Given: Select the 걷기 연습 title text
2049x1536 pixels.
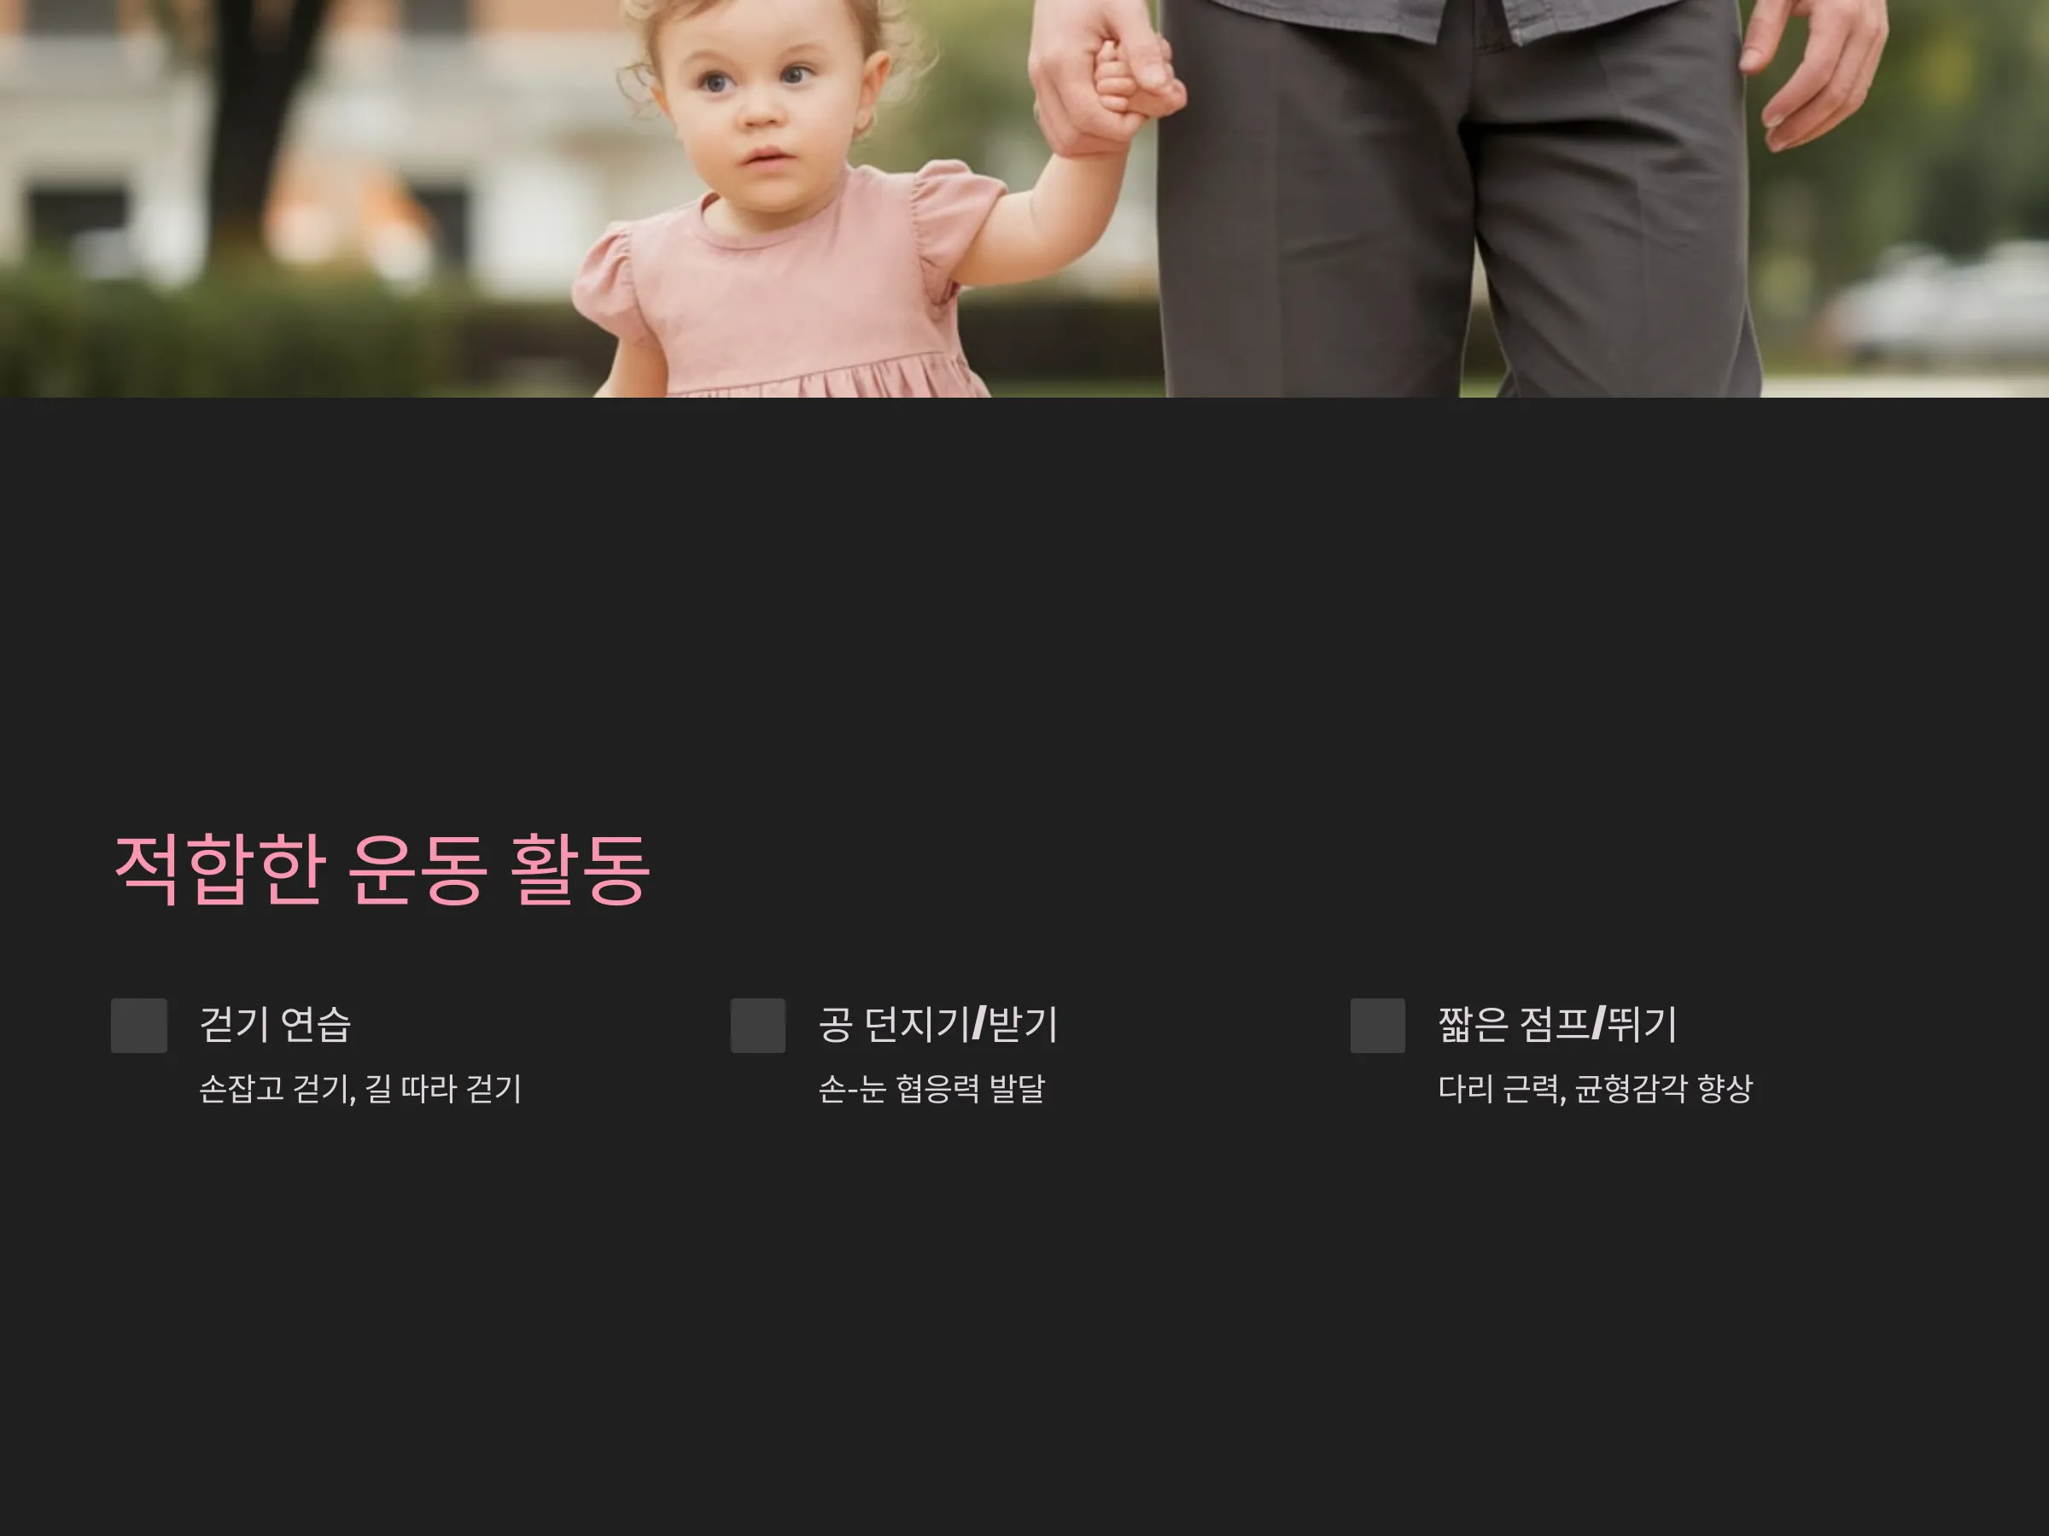Looking at the screenshot, I should click(x=275, y=1024).
